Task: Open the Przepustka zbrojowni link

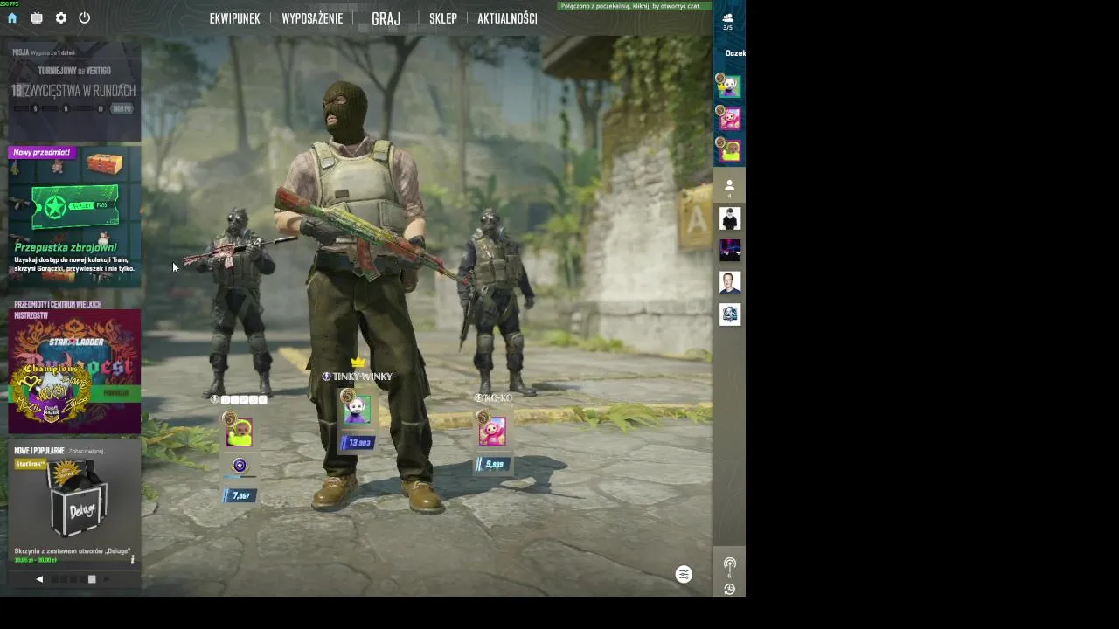Action: 66,247
